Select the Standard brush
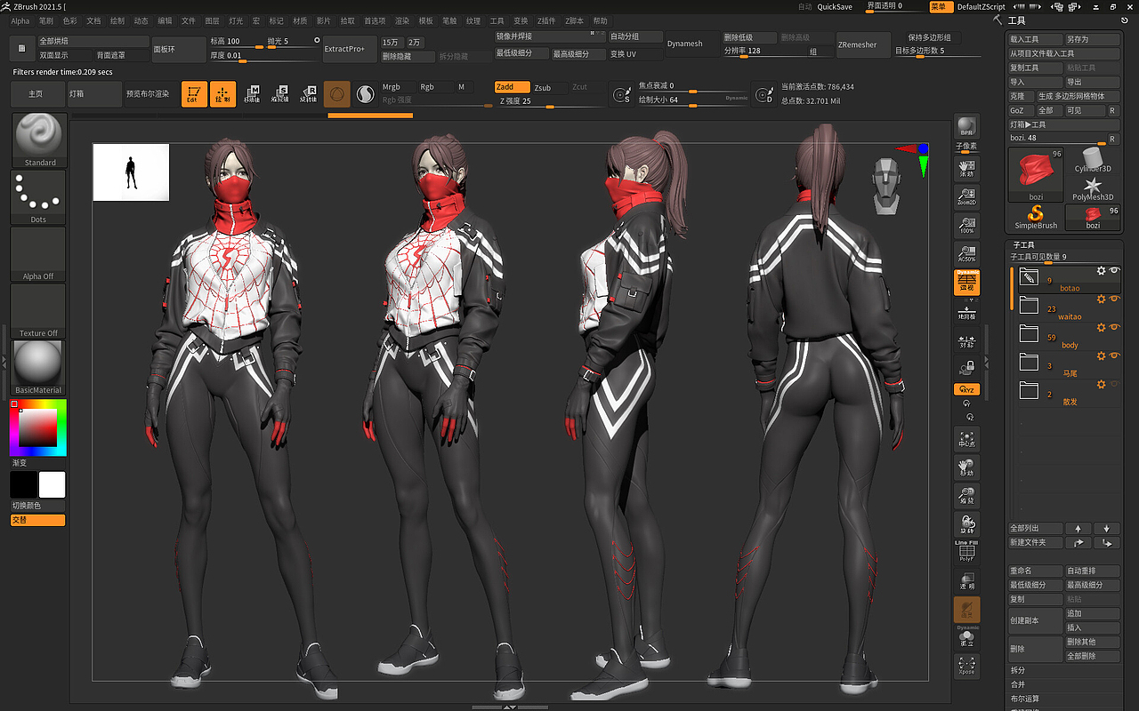Screen dimensions: 1139x711 (x=36, y=138)
